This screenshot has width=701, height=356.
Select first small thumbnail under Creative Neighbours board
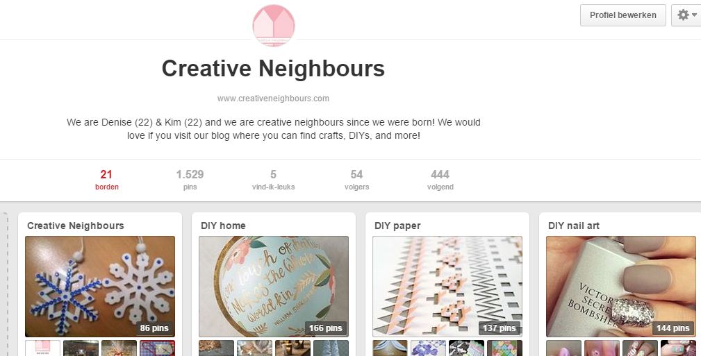pyautogui.click(x=43, y=348)
